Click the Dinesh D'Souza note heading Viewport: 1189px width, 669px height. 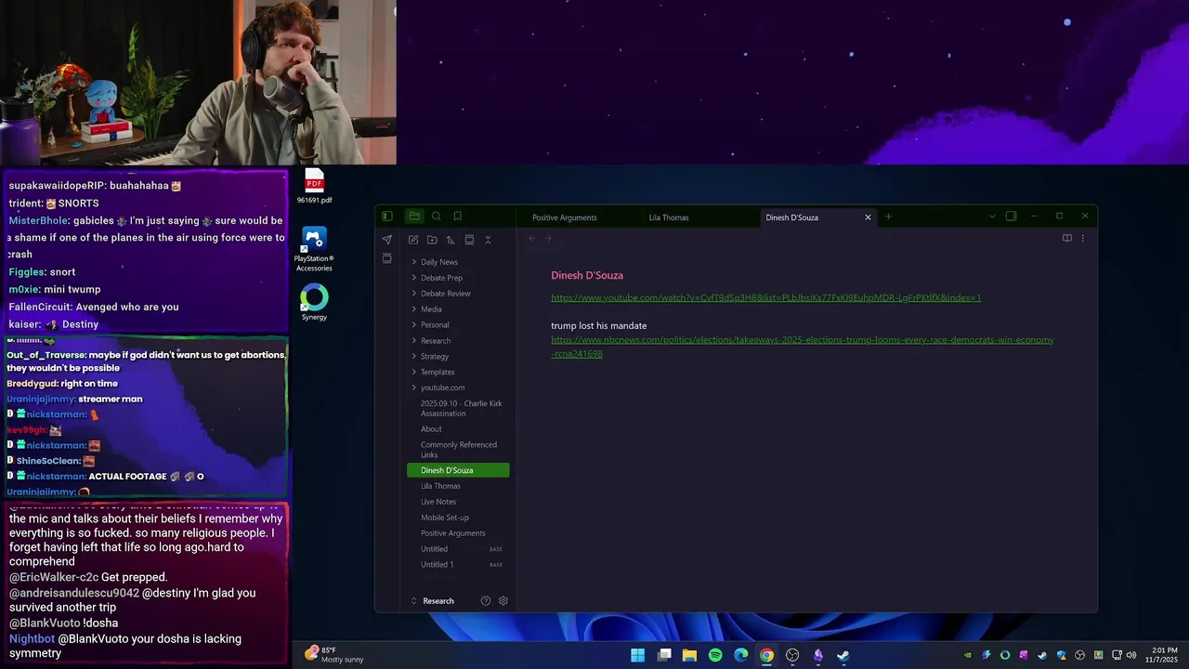[587, 276]
